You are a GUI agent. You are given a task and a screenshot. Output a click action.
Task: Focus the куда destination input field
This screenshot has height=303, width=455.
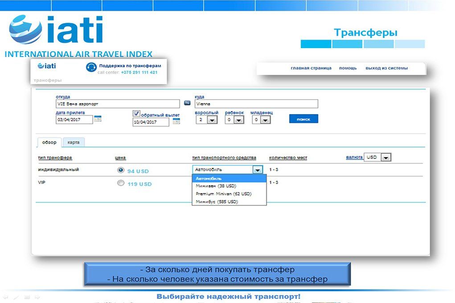point(256,104)
